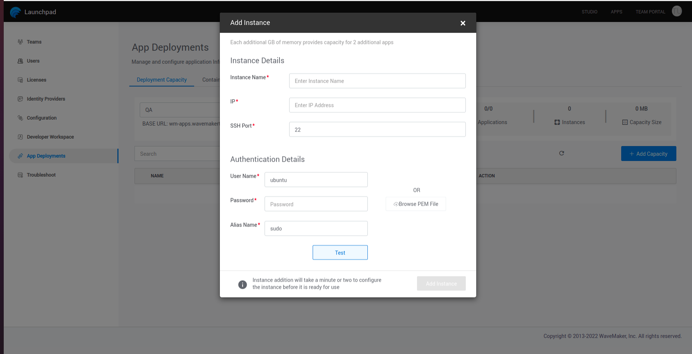Open the STUDIO link in header

point(589,12)
